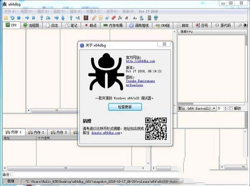This screenshot has width=250, height=186.
Task: Switch to the 调用堆栈 tab
Action: 139,25
